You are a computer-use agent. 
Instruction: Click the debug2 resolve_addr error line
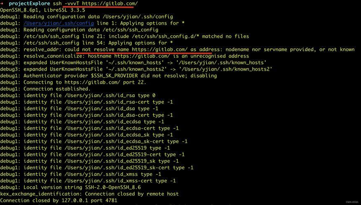click(x=177, y=50)
